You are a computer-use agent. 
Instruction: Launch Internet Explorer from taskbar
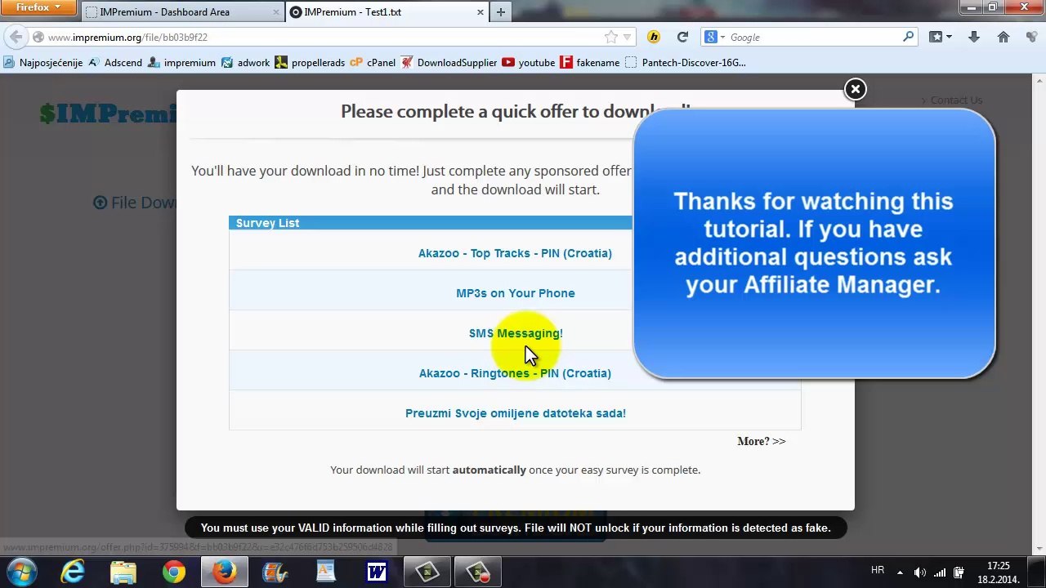click(73, 572)
